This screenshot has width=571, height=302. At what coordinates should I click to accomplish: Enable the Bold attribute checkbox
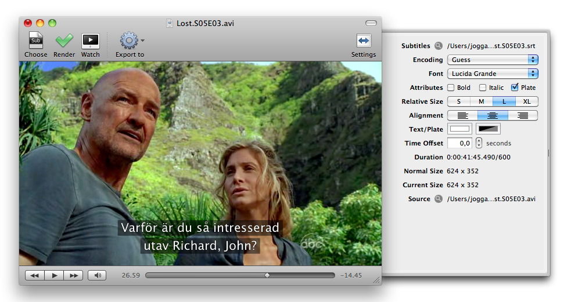click(x=451, y=88)
